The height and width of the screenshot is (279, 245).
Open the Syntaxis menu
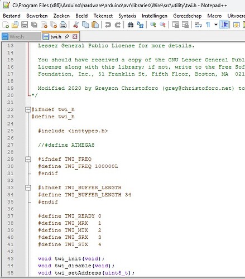pos(127,16)
